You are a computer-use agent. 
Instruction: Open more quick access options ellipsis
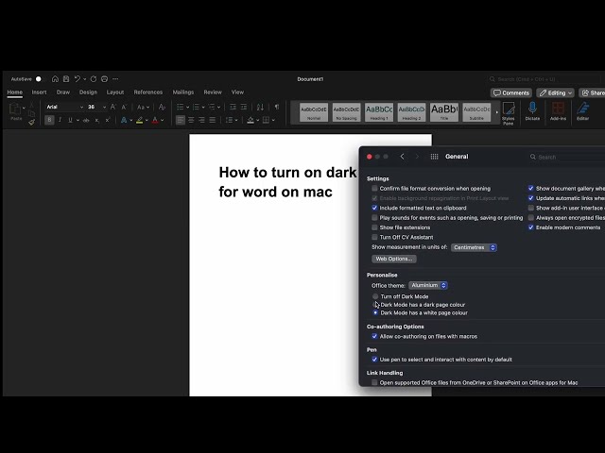click(x=115, y=79)
